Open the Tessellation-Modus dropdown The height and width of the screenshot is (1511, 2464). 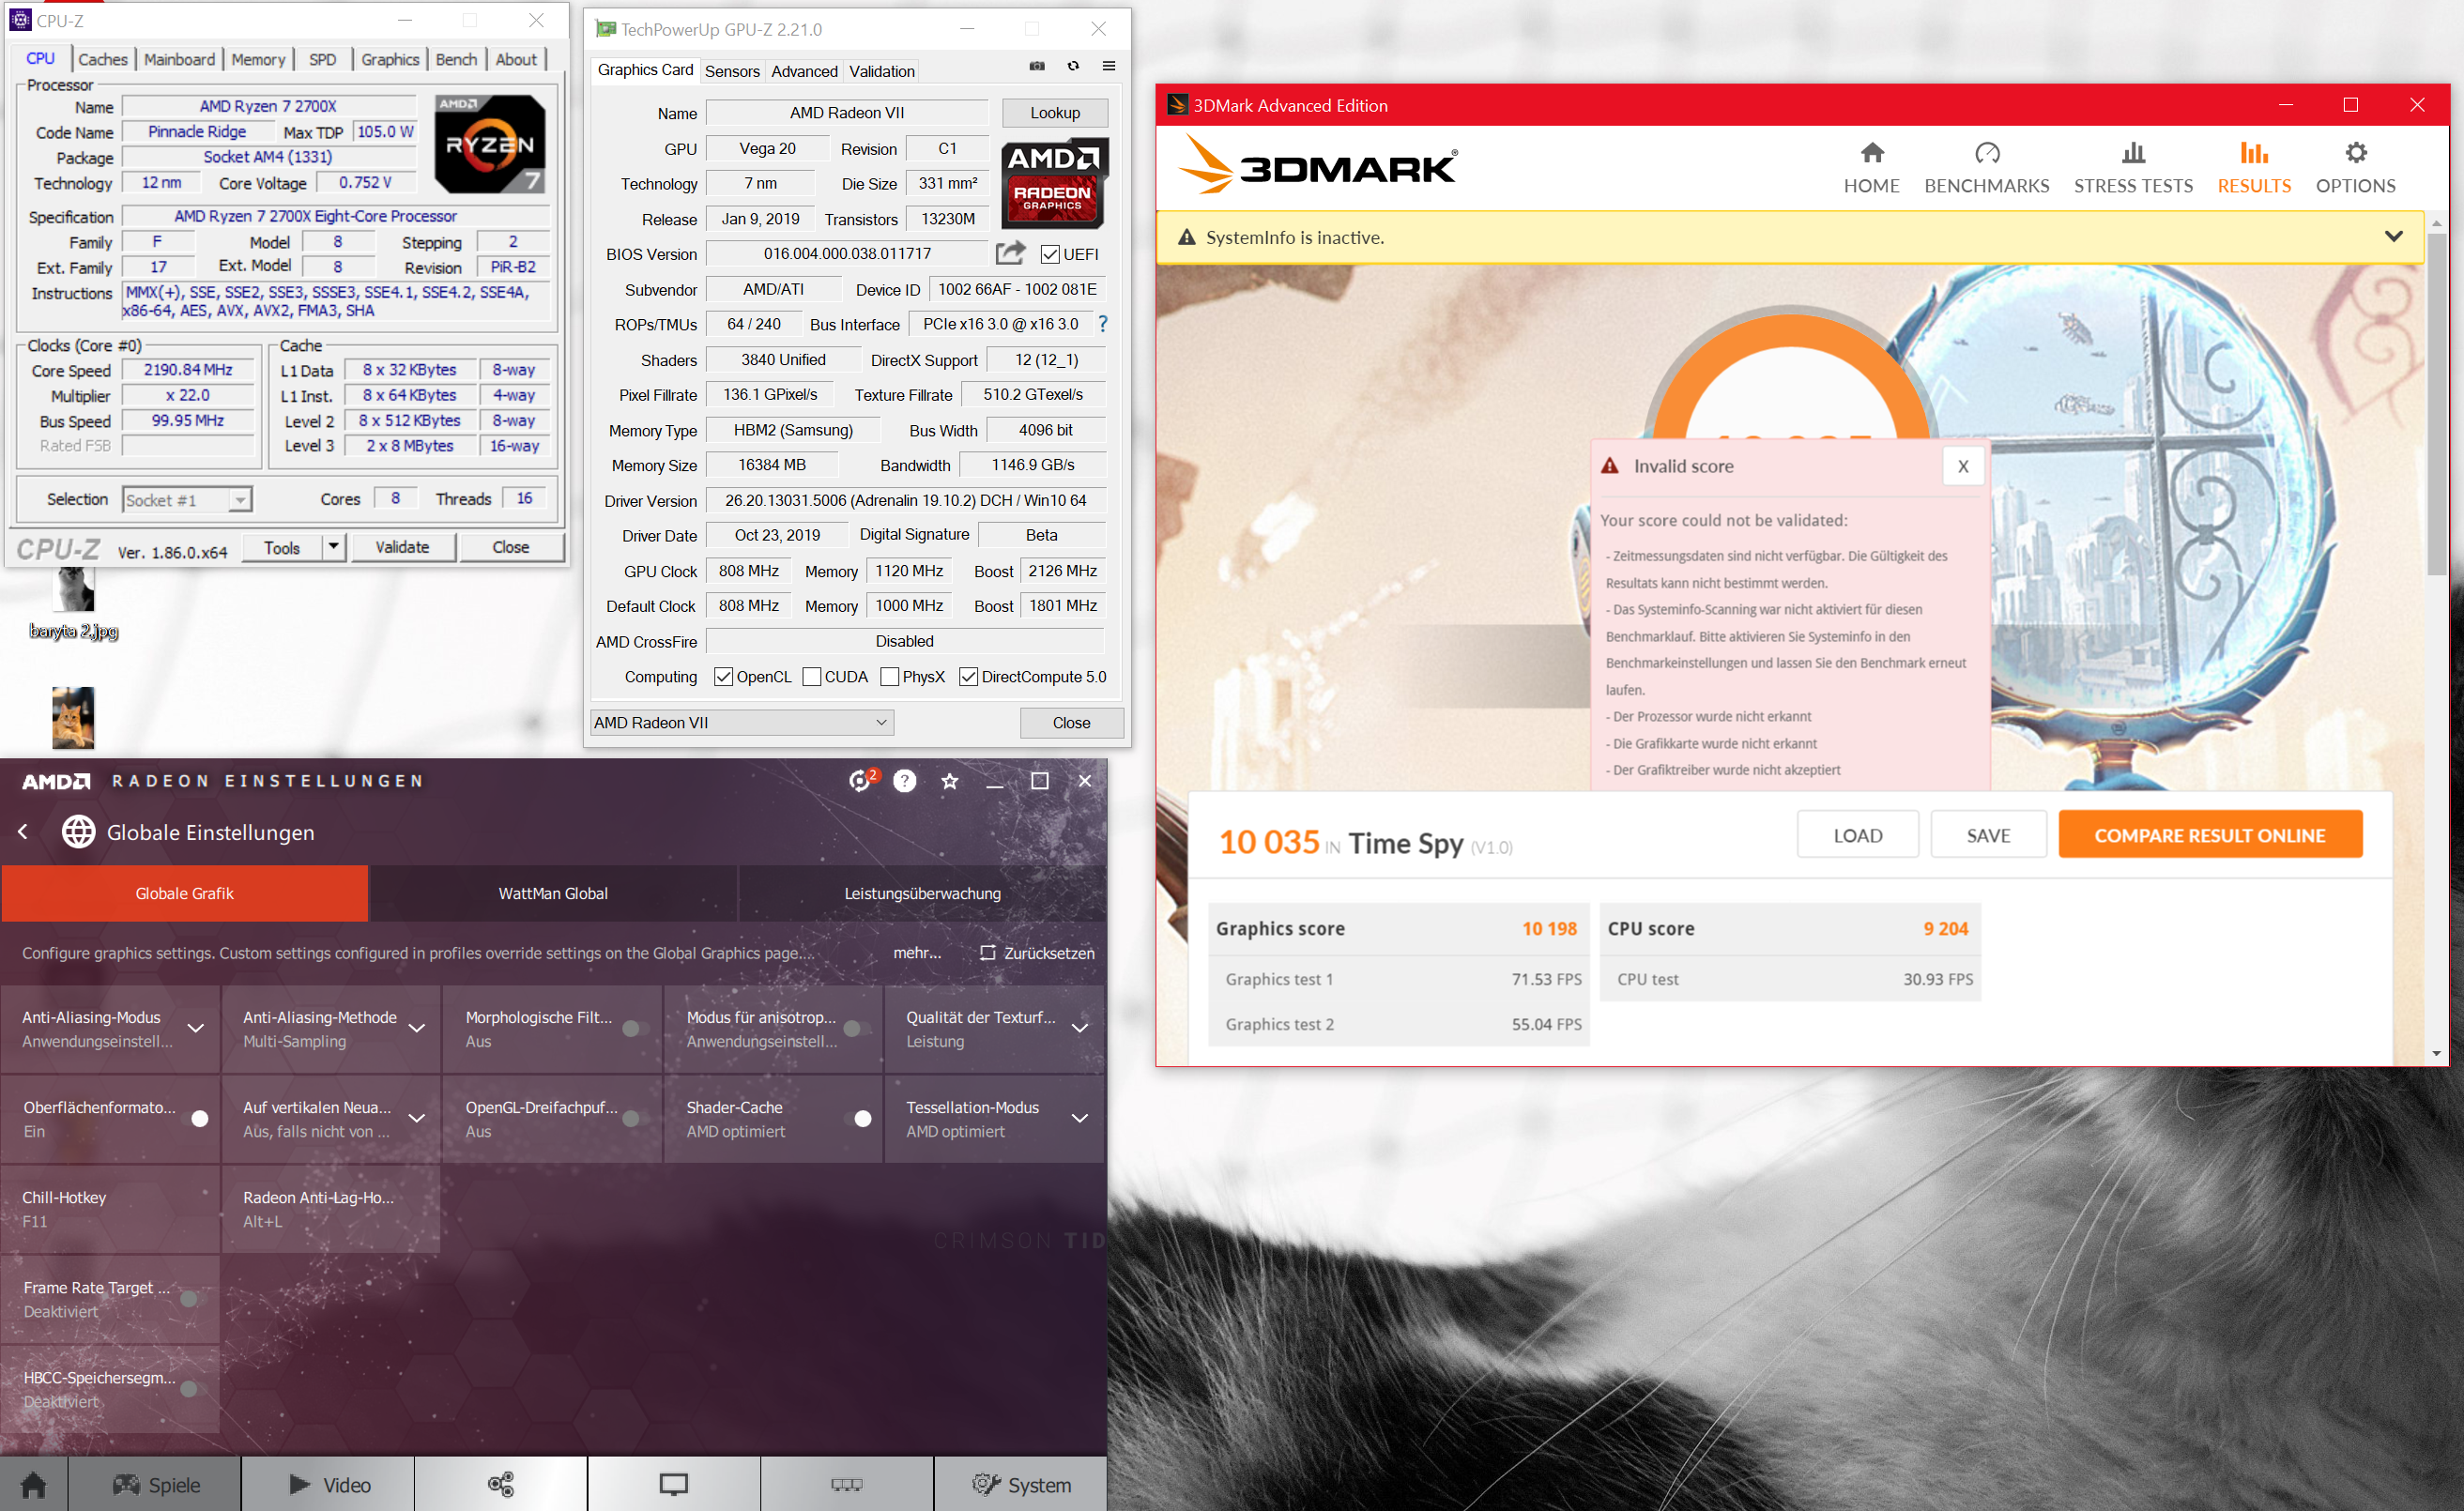pos(1080,1118)
